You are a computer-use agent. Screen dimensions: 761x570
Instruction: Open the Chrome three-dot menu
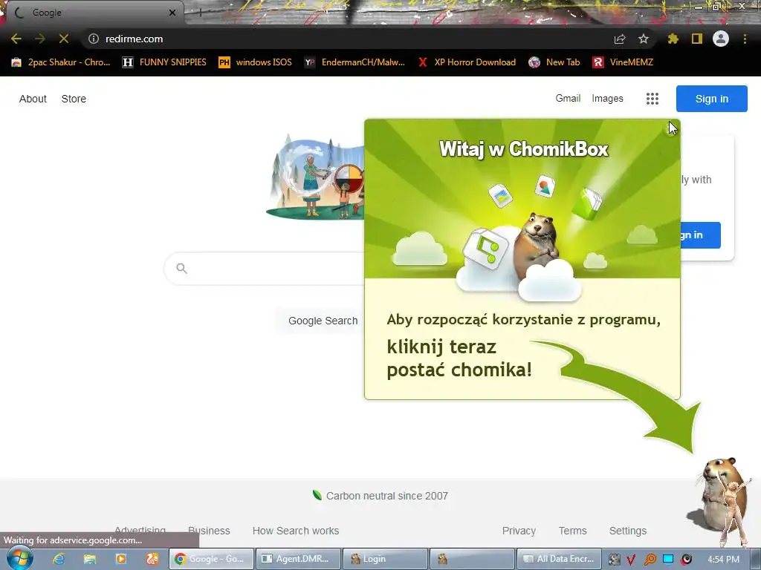(x=745, y=39)
